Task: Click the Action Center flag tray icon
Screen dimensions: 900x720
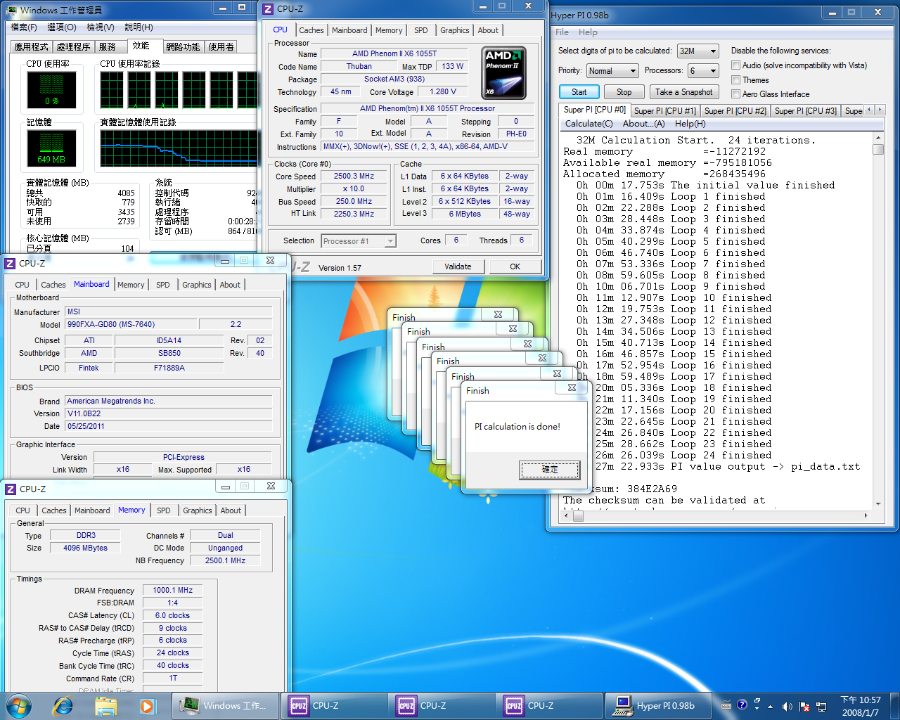Action: [x=804, y=706]
